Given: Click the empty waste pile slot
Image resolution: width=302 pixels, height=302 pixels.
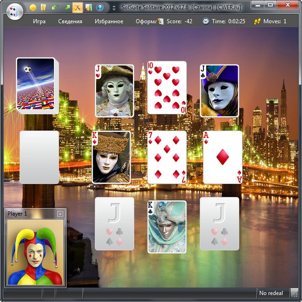Looking at the screenshot, I should 39,157.
